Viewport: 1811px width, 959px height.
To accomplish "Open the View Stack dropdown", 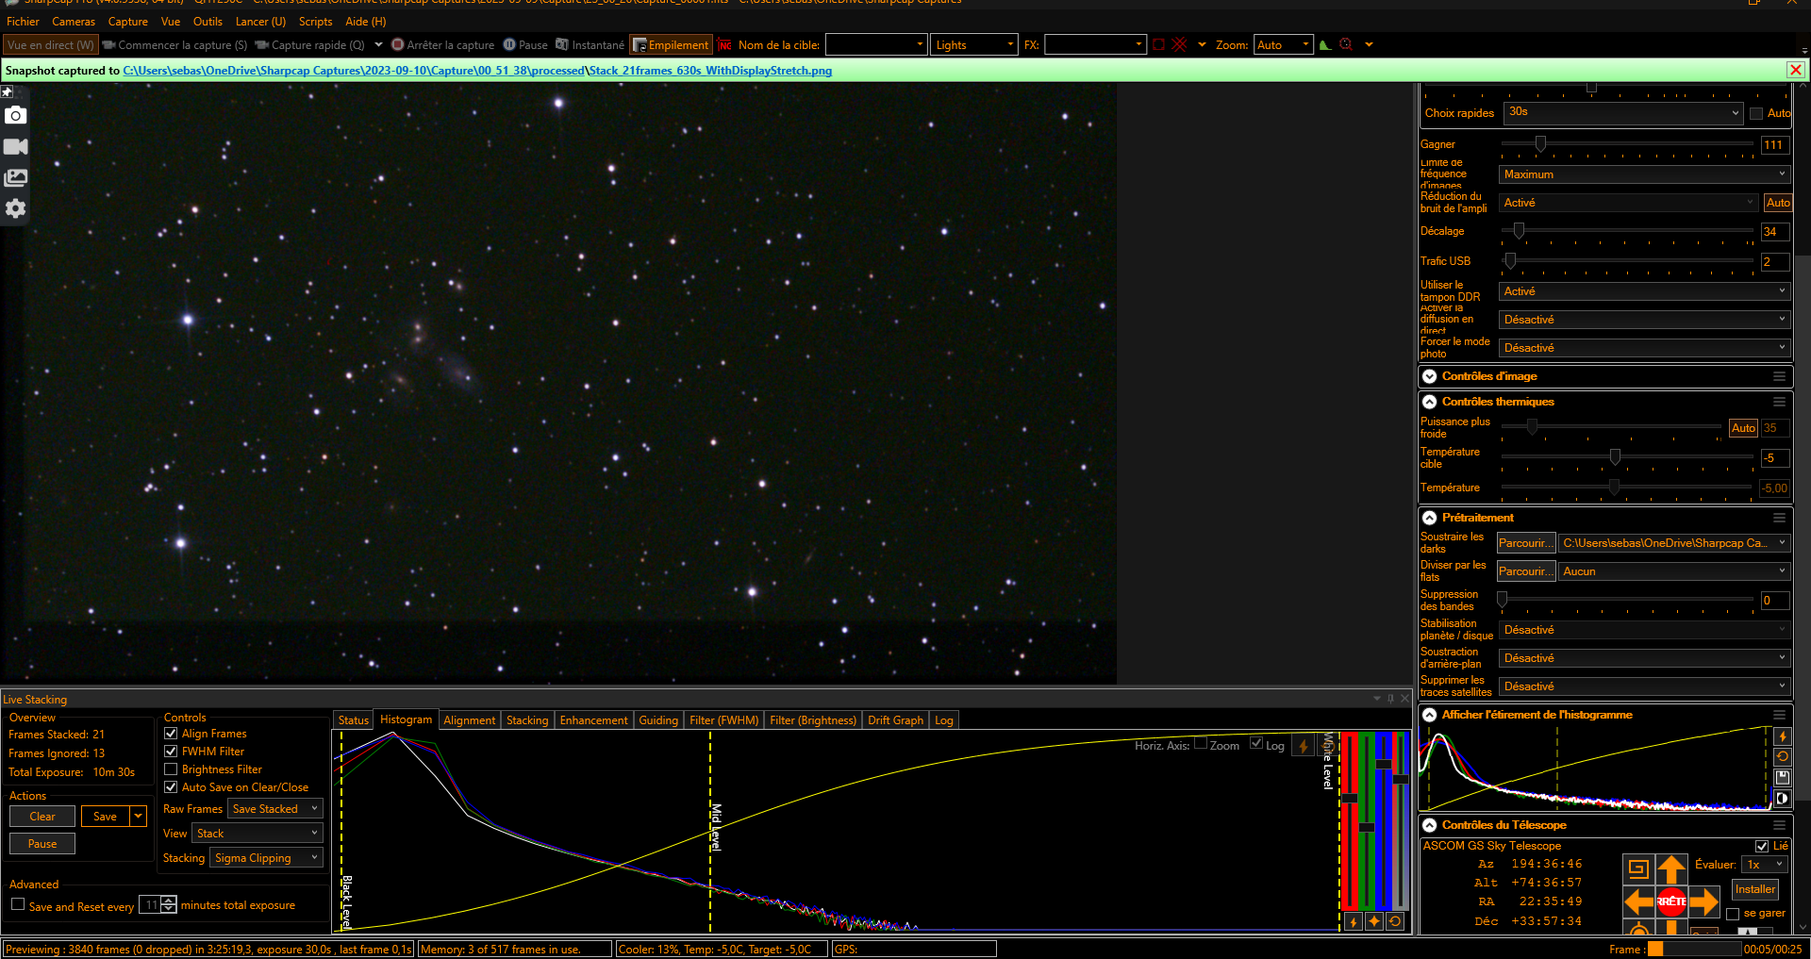I will (258, 833).
